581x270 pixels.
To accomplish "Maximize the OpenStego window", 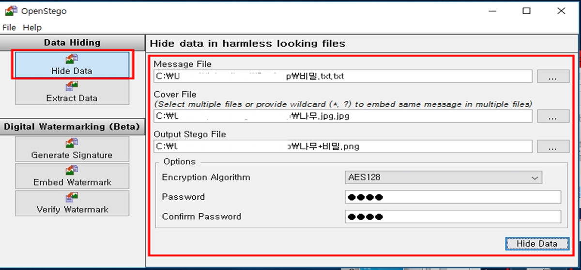I will pos(527,11).
